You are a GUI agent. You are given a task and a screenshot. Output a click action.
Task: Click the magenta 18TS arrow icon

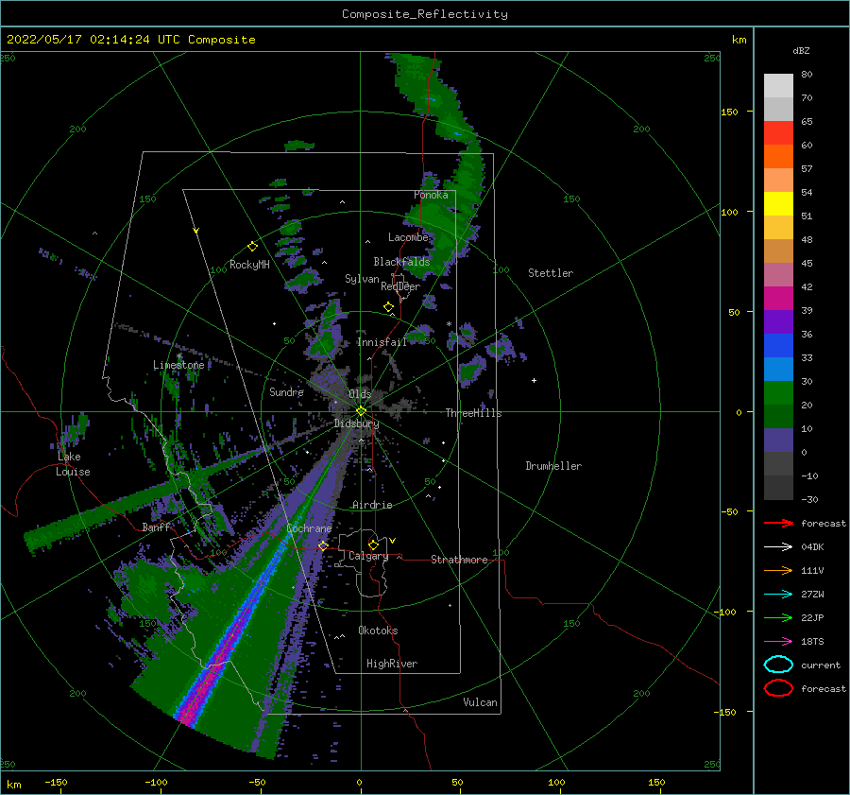point(778,642)
